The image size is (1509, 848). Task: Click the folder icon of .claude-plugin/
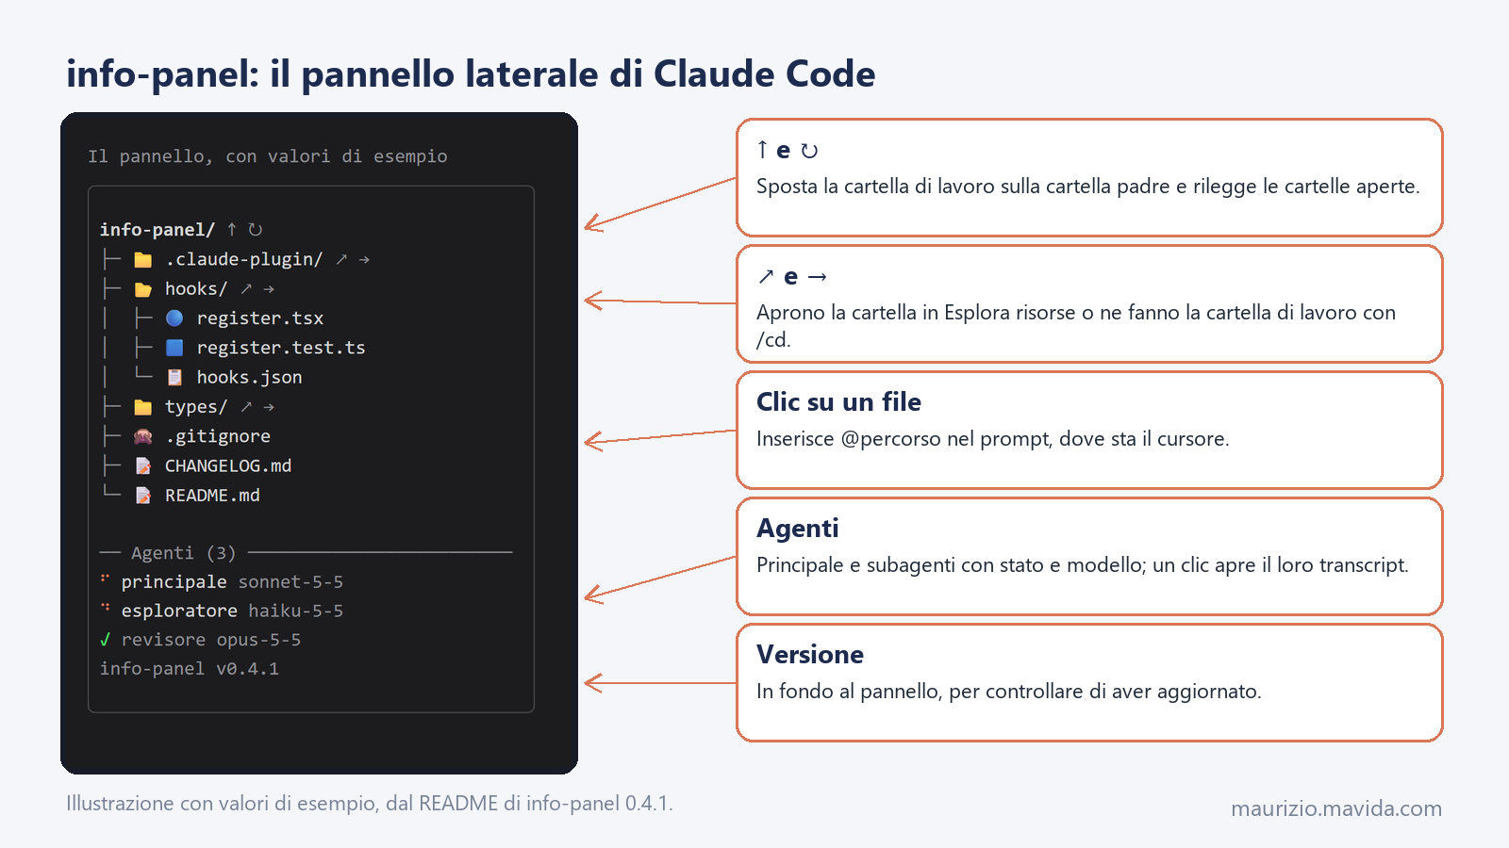point(143,259)
